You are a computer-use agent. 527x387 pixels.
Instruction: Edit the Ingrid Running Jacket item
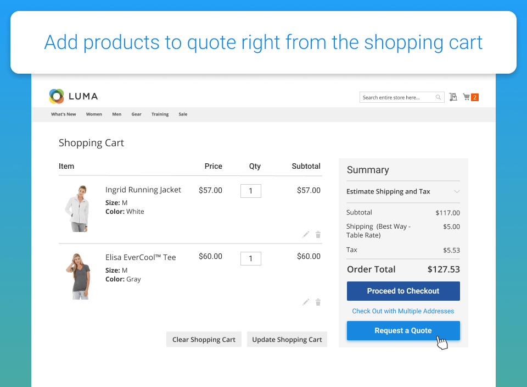(306, 235)
